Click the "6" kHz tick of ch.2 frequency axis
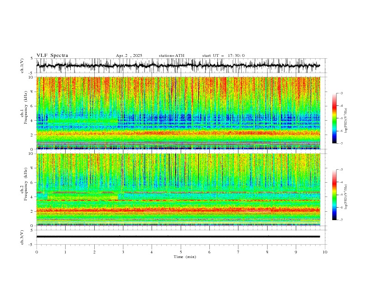366x283 pixels. click(x=32, y=182)
